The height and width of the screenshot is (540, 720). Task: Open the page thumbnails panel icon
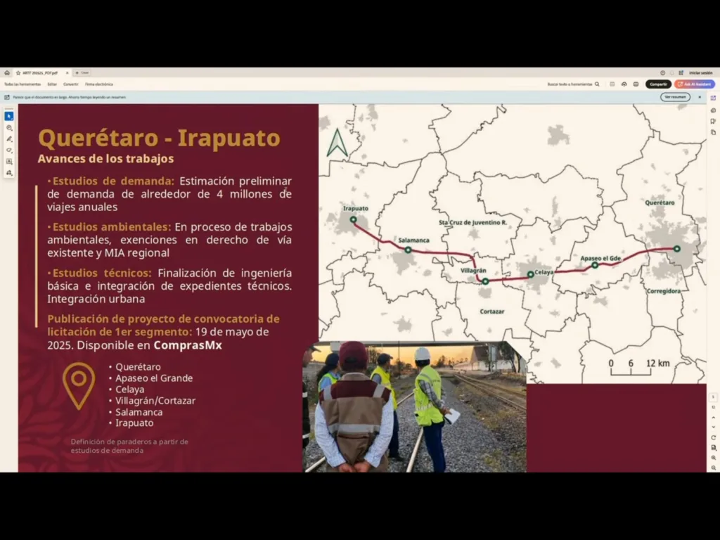[713, 131]
